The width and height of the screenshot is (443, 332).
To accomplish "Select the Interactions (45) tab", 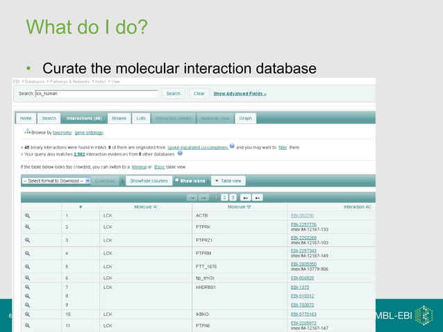I will tap(84, 118).
